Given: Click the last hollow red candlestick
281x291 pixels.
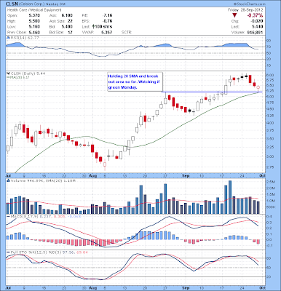Looking at the screenshot, I should [x=258, y=88].
